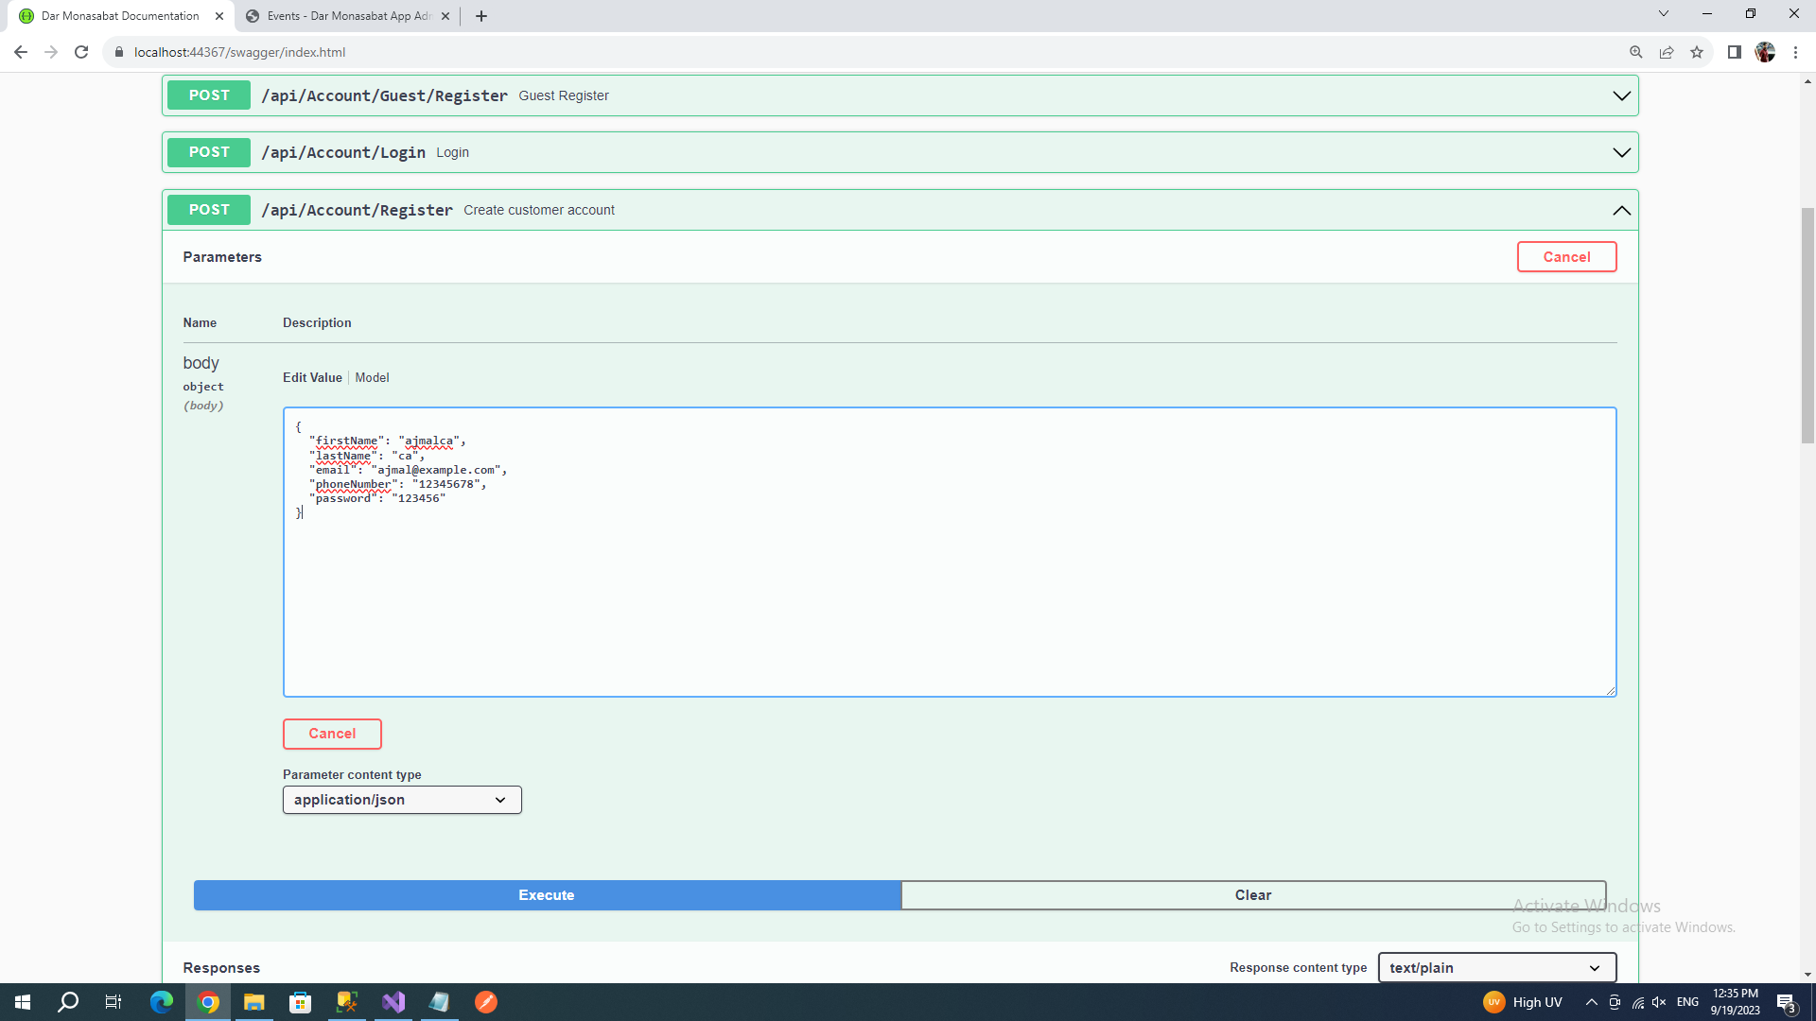The image size is (1816, 1021).
Task: Open Response content type dropdown
Action: [x=1496, y=967]
